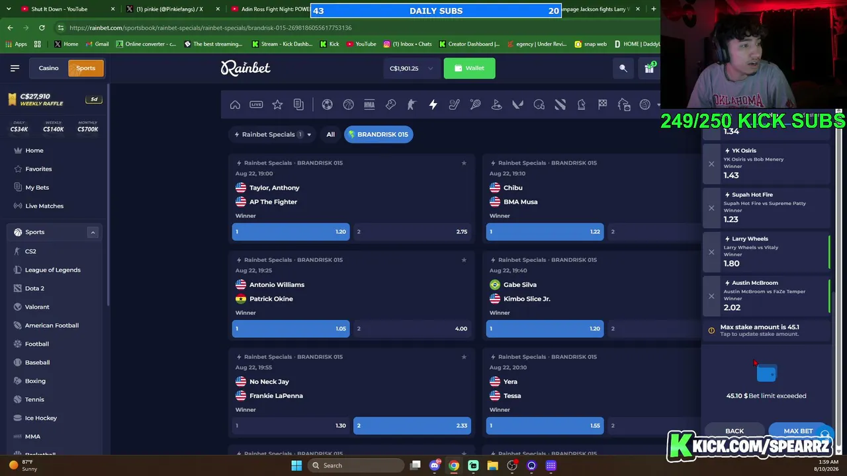Toggle No Neck Jay winner odds 1.30
This screenshot has width=847, height=476.
(290, 425)
